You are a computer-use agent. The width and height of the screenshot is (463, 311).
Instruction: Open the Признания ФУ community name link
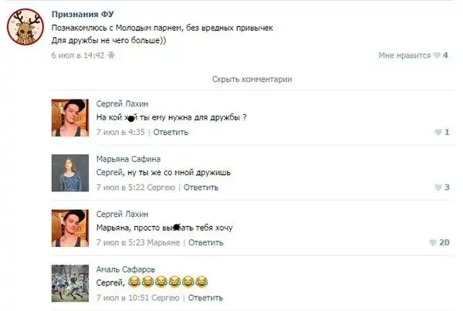click(83, 14)
